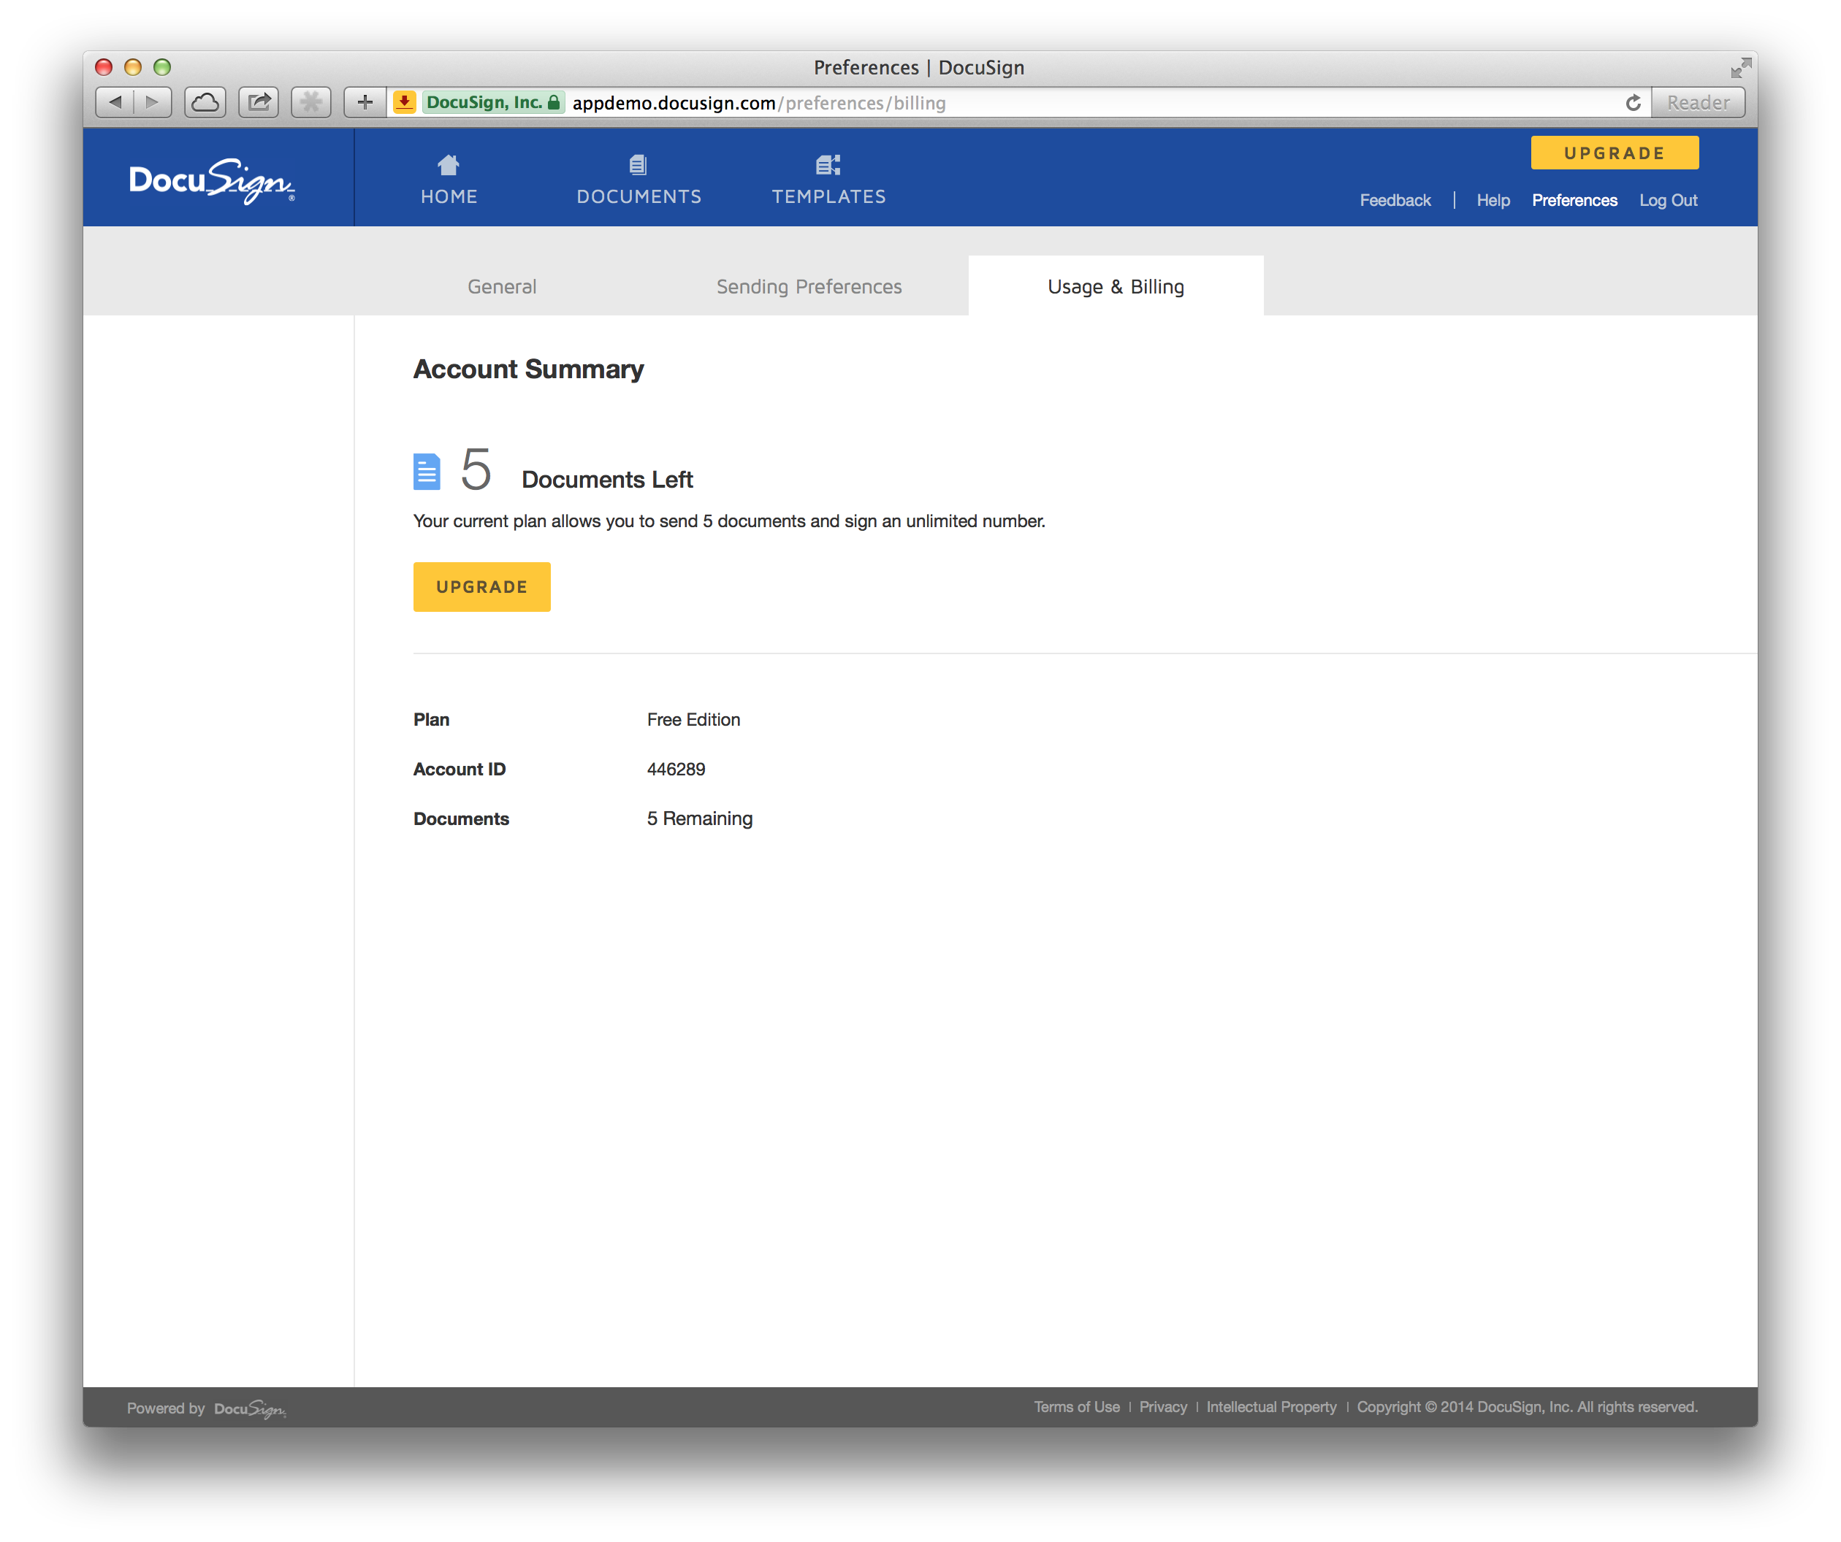This screenshot has width=1841, height=1542.
Task: Click the Privacy link at the bottom
Action: 1162,1407
